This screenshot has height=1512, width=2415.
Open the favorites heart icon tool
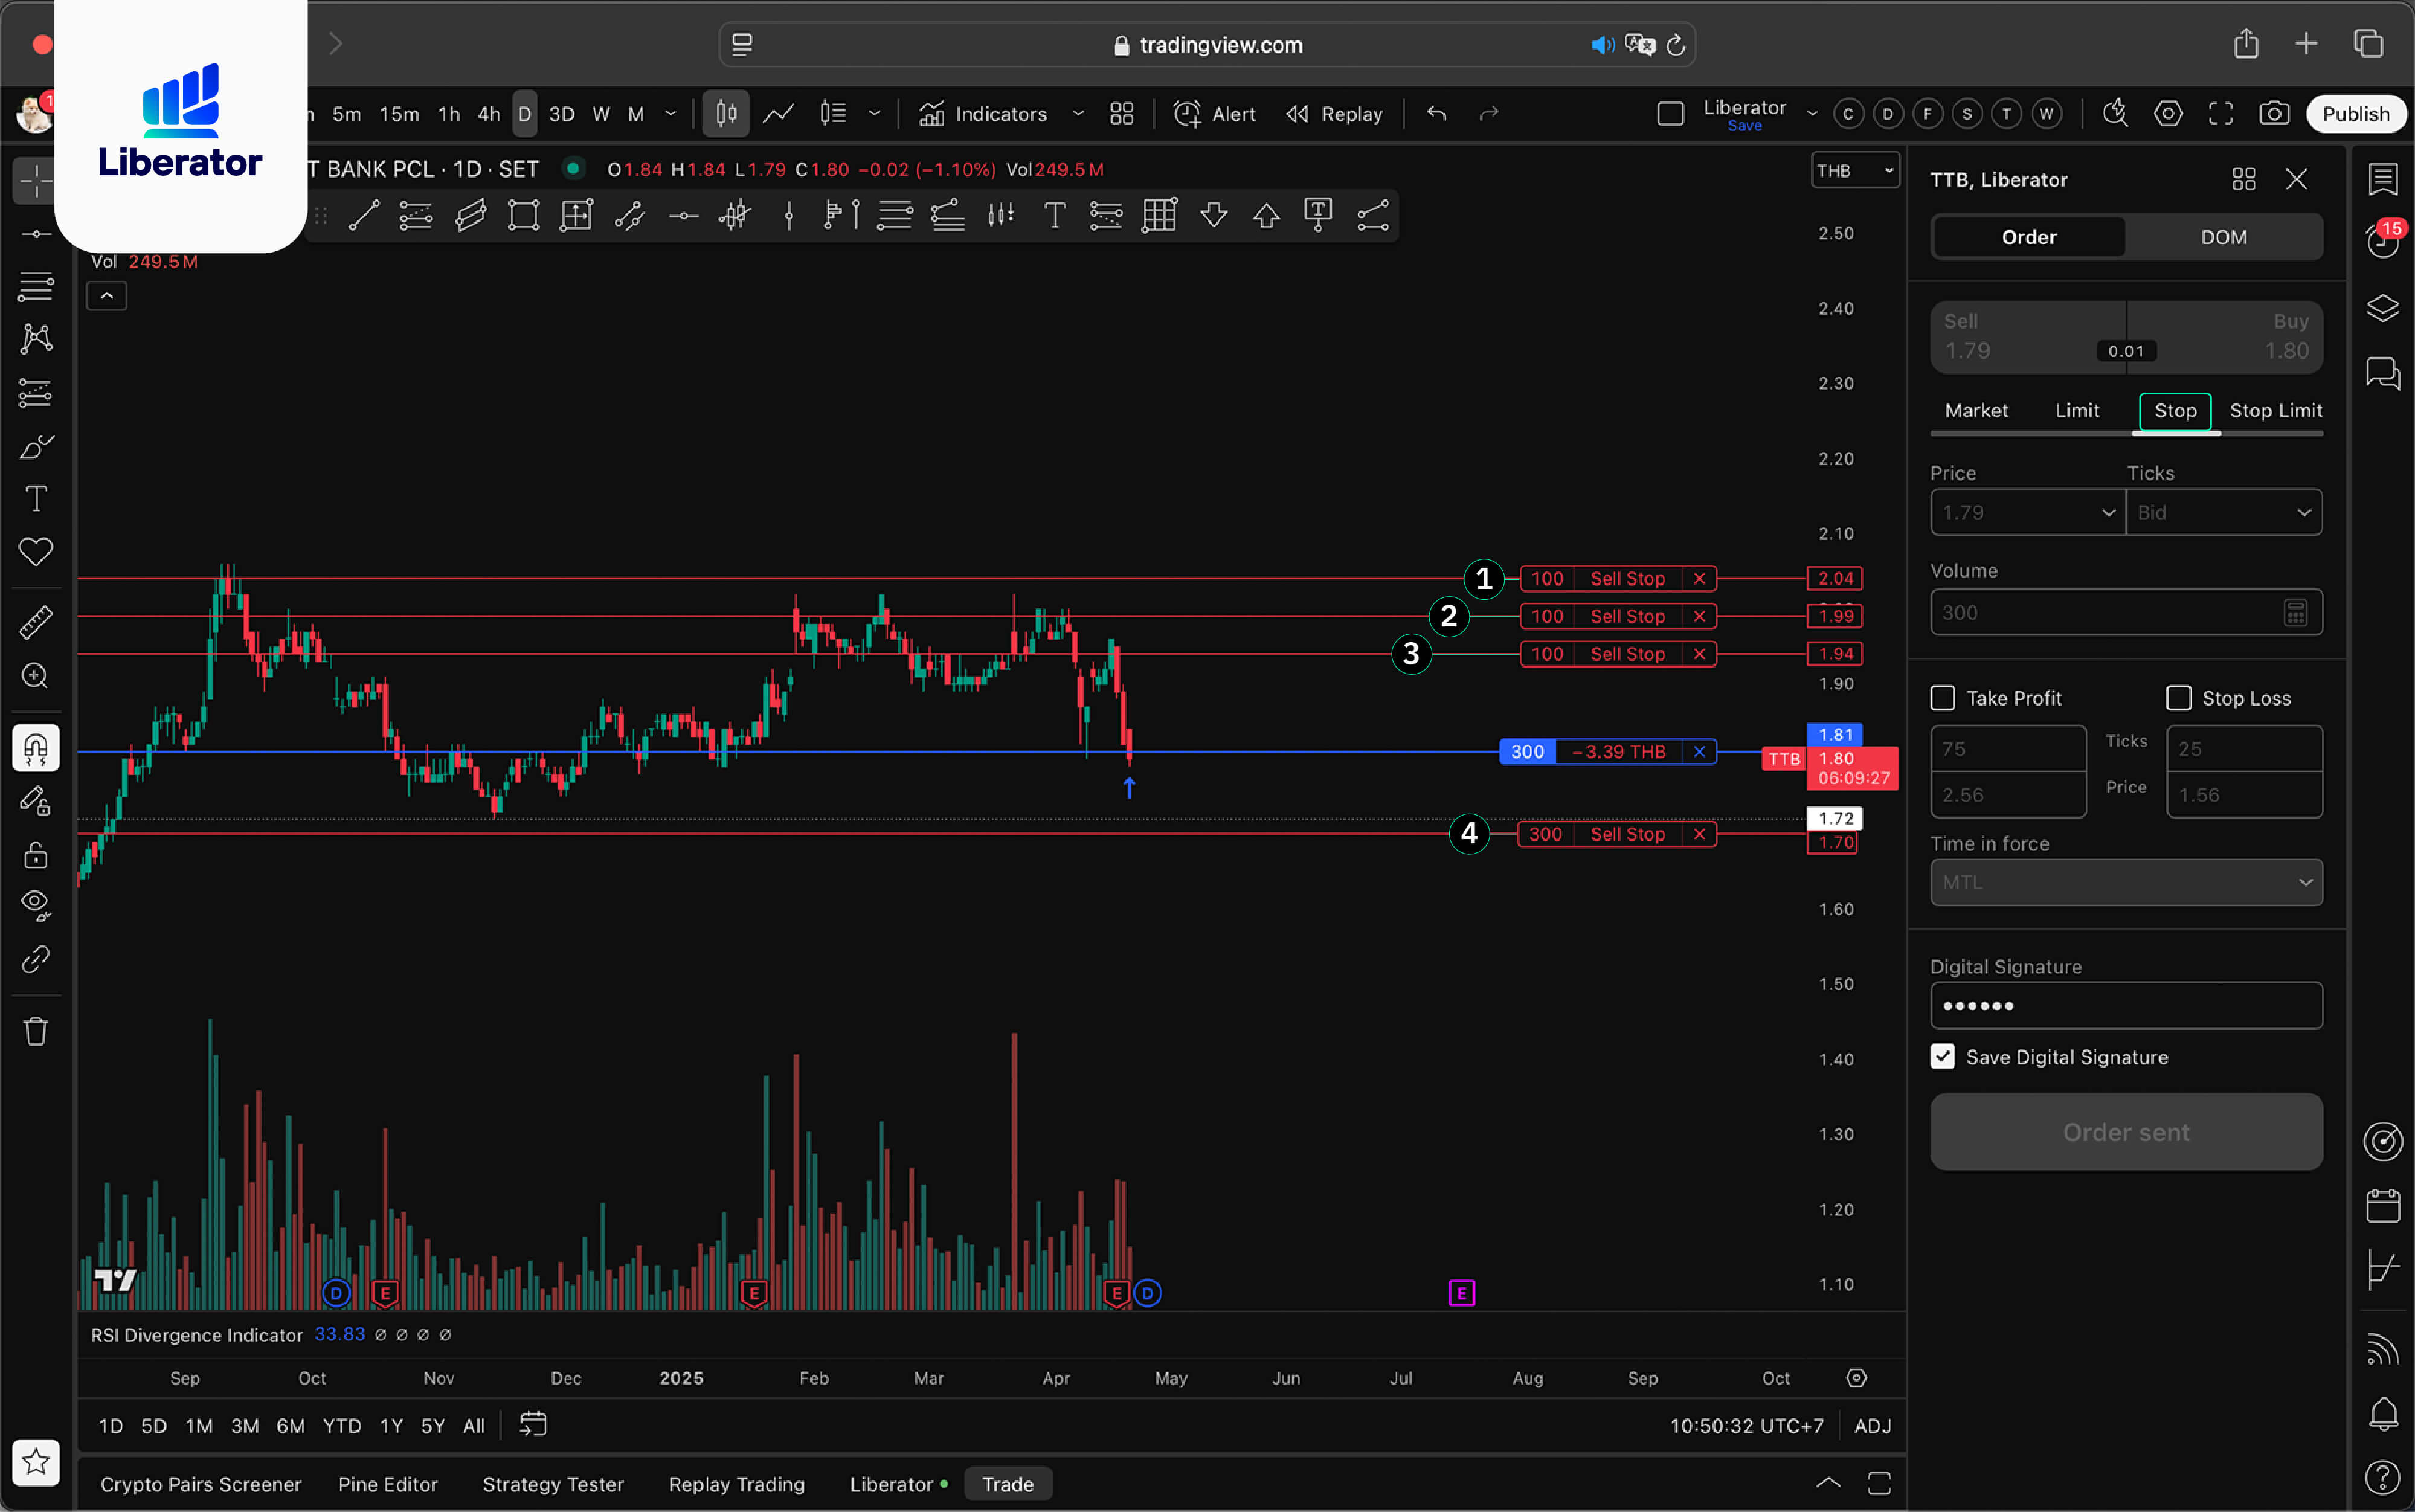(36, 552)
